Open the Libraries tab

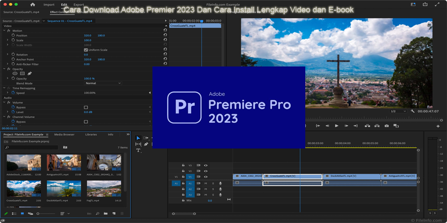point(91,135)
